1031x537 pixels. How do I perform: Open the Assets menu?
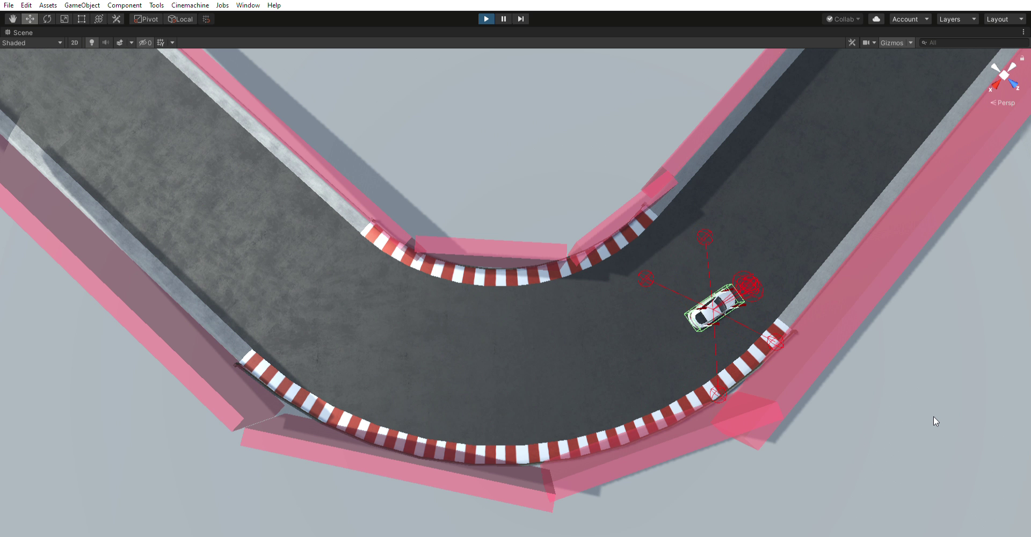pyautogui.click(x=48, y=5)
